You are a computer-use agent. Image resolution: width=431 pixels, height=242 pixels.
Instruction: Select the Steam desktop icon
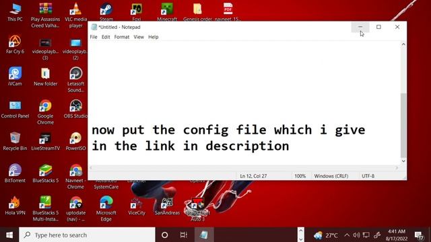click(106, 12)
